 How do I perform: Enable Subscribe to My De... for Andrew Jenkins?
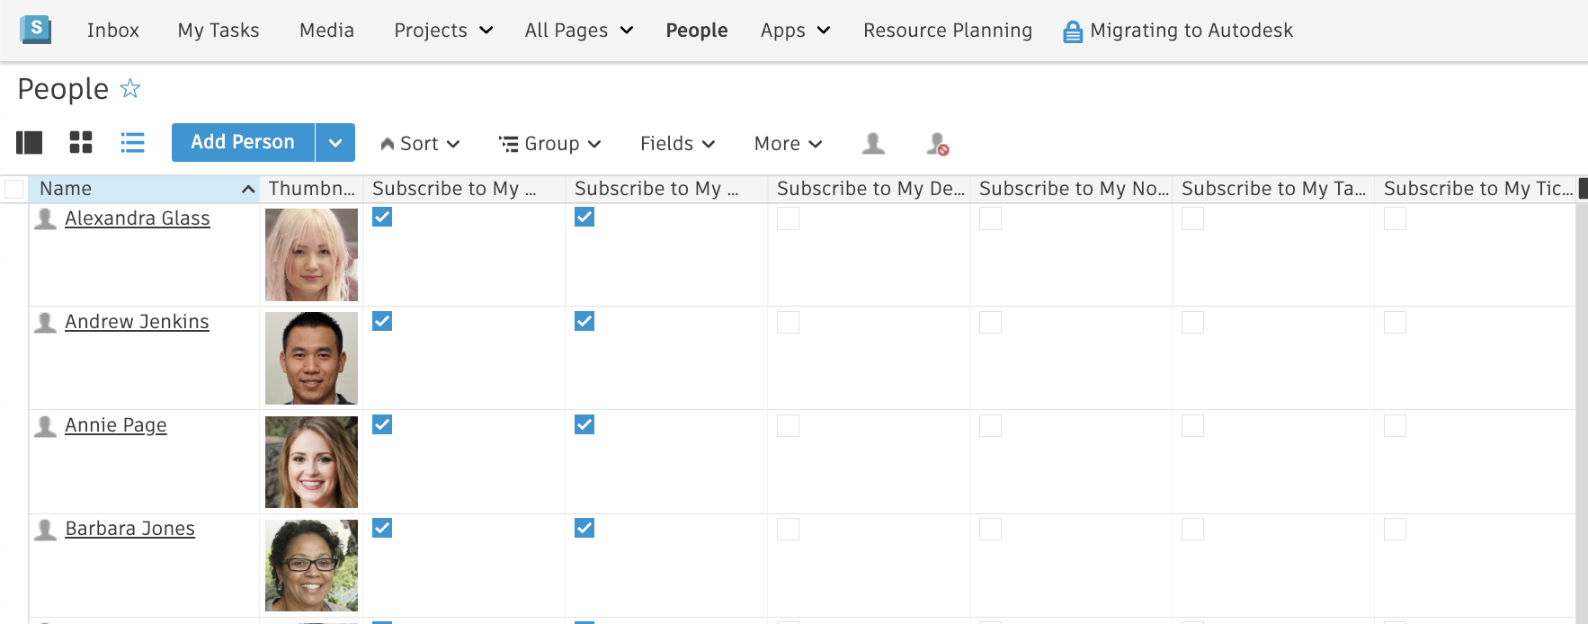pos(788,322)
